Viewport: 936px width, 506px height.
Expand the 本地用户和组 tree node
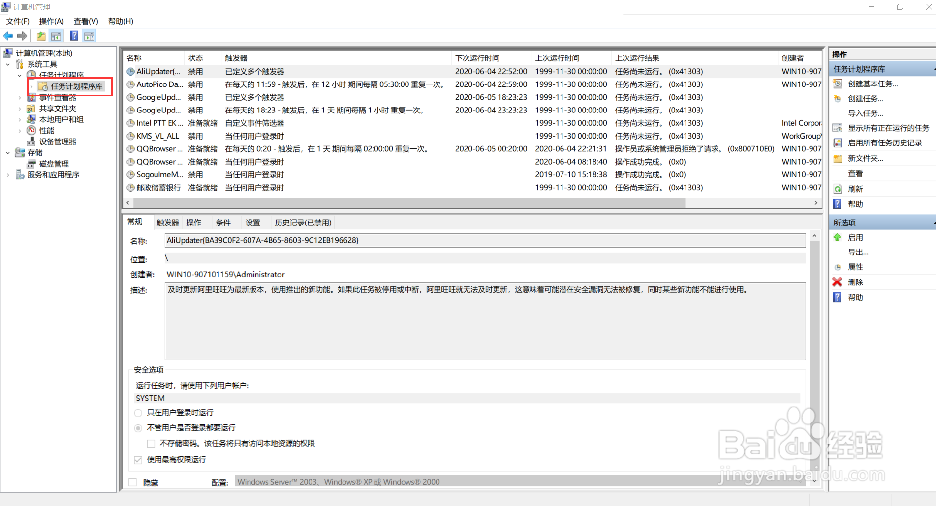click(20, 119)
